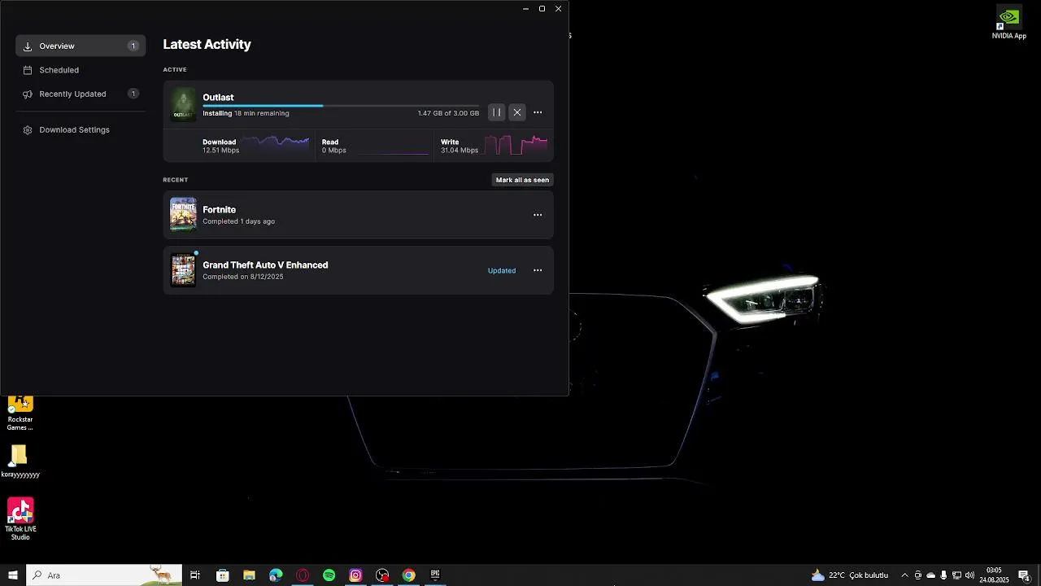
Task: Switch to Recently Updated section
Action: point(81,94)
